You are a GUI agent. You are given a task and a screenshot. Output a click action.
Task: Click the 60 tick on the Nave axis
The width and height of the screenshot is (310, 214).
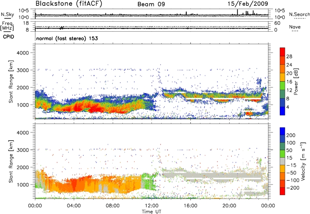pyautogui.click(x=277, y=23)
